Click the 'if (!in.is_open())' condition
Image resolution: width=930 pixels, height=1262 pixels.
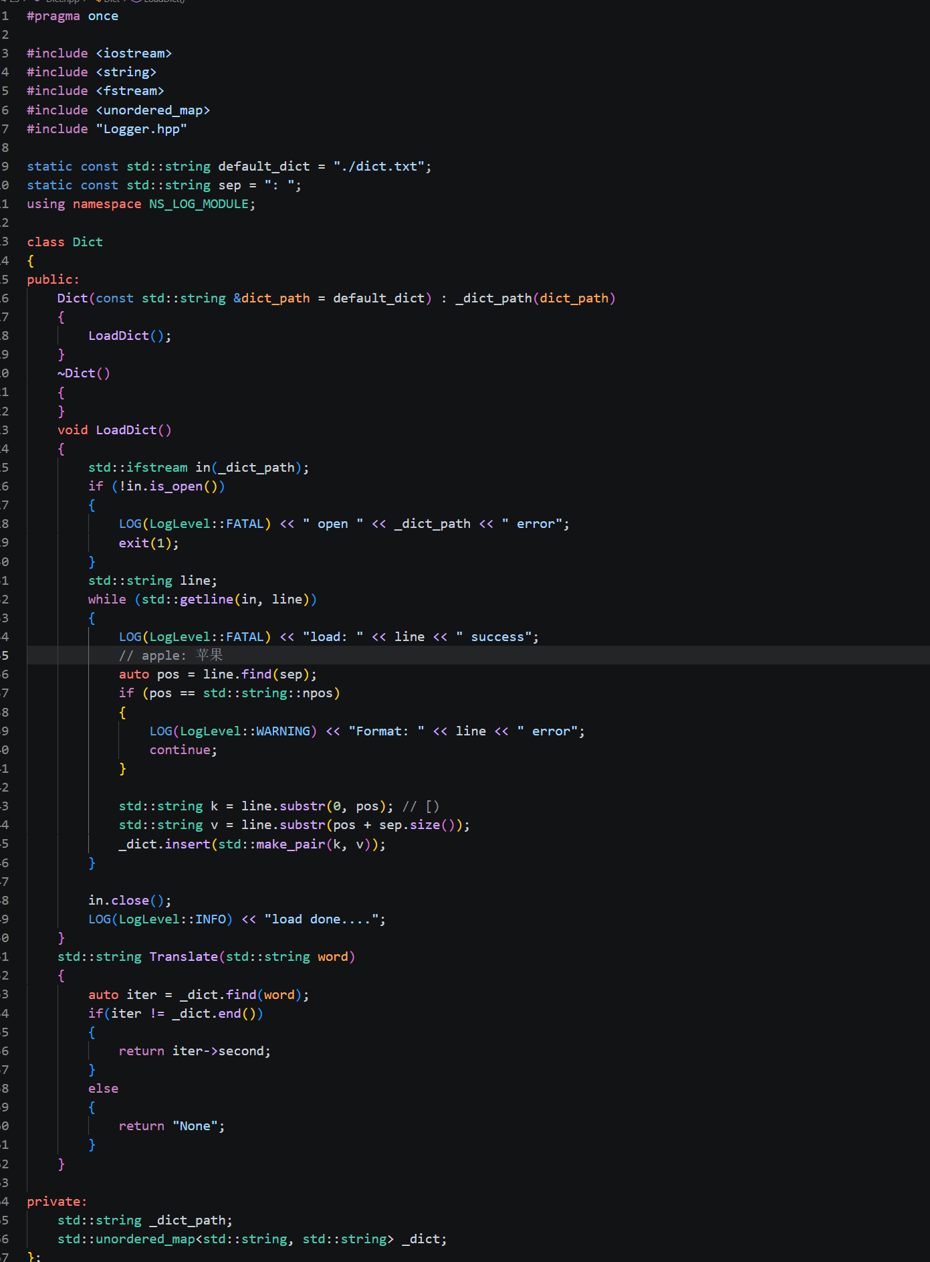(x=156, y=486)
